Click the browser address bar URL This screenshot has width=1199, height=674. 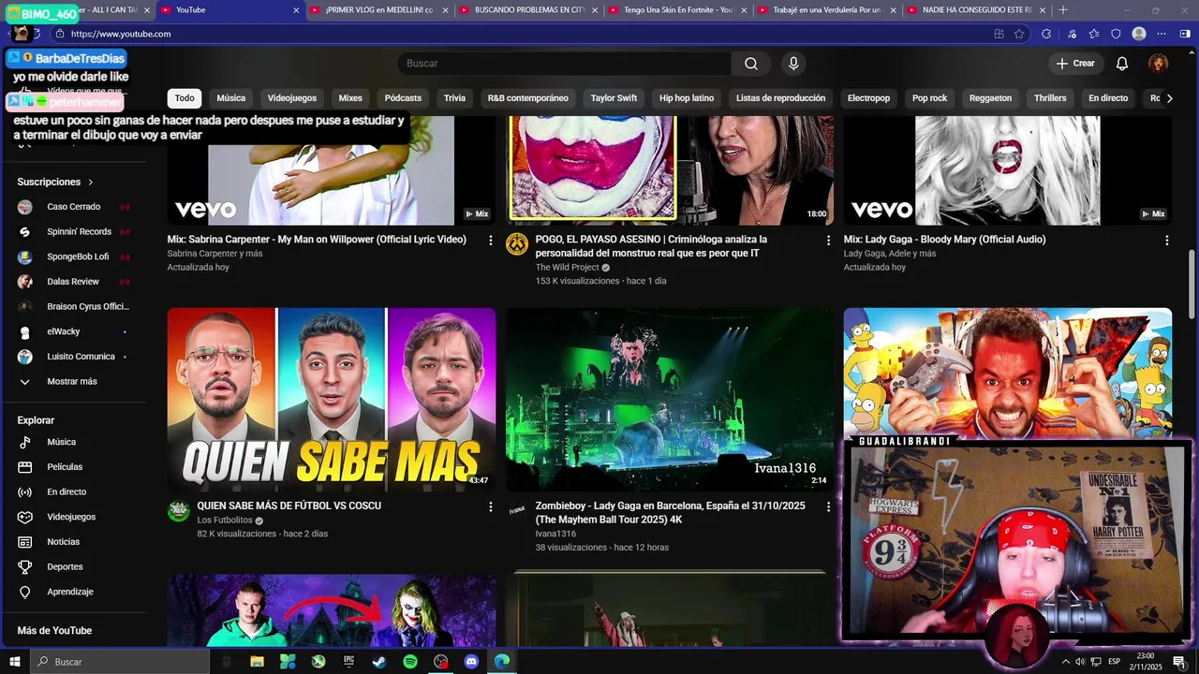[121, 34]
